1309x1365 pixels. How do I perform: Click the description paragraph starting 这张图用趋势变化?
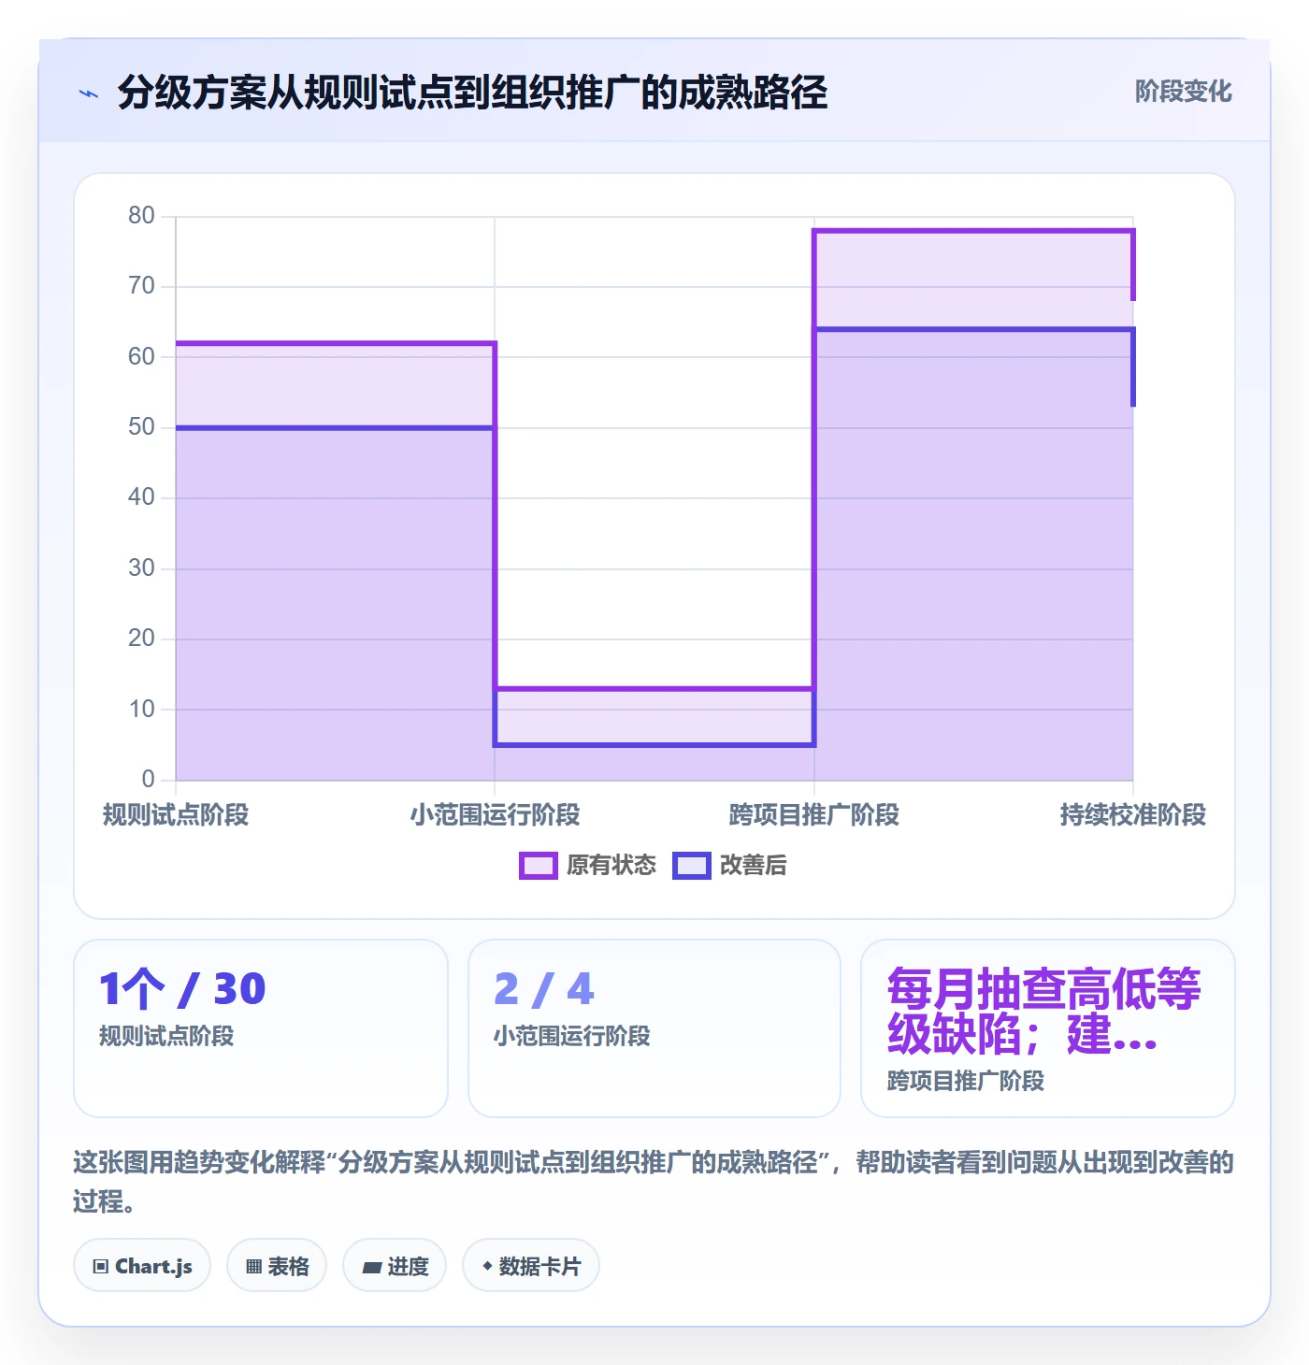[654, 1182]
